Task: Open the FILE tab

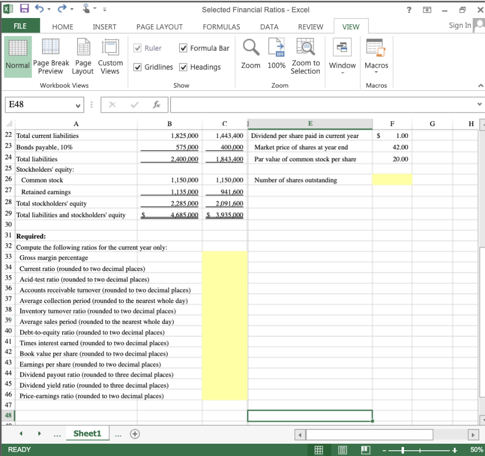Action: coord(20,26)
